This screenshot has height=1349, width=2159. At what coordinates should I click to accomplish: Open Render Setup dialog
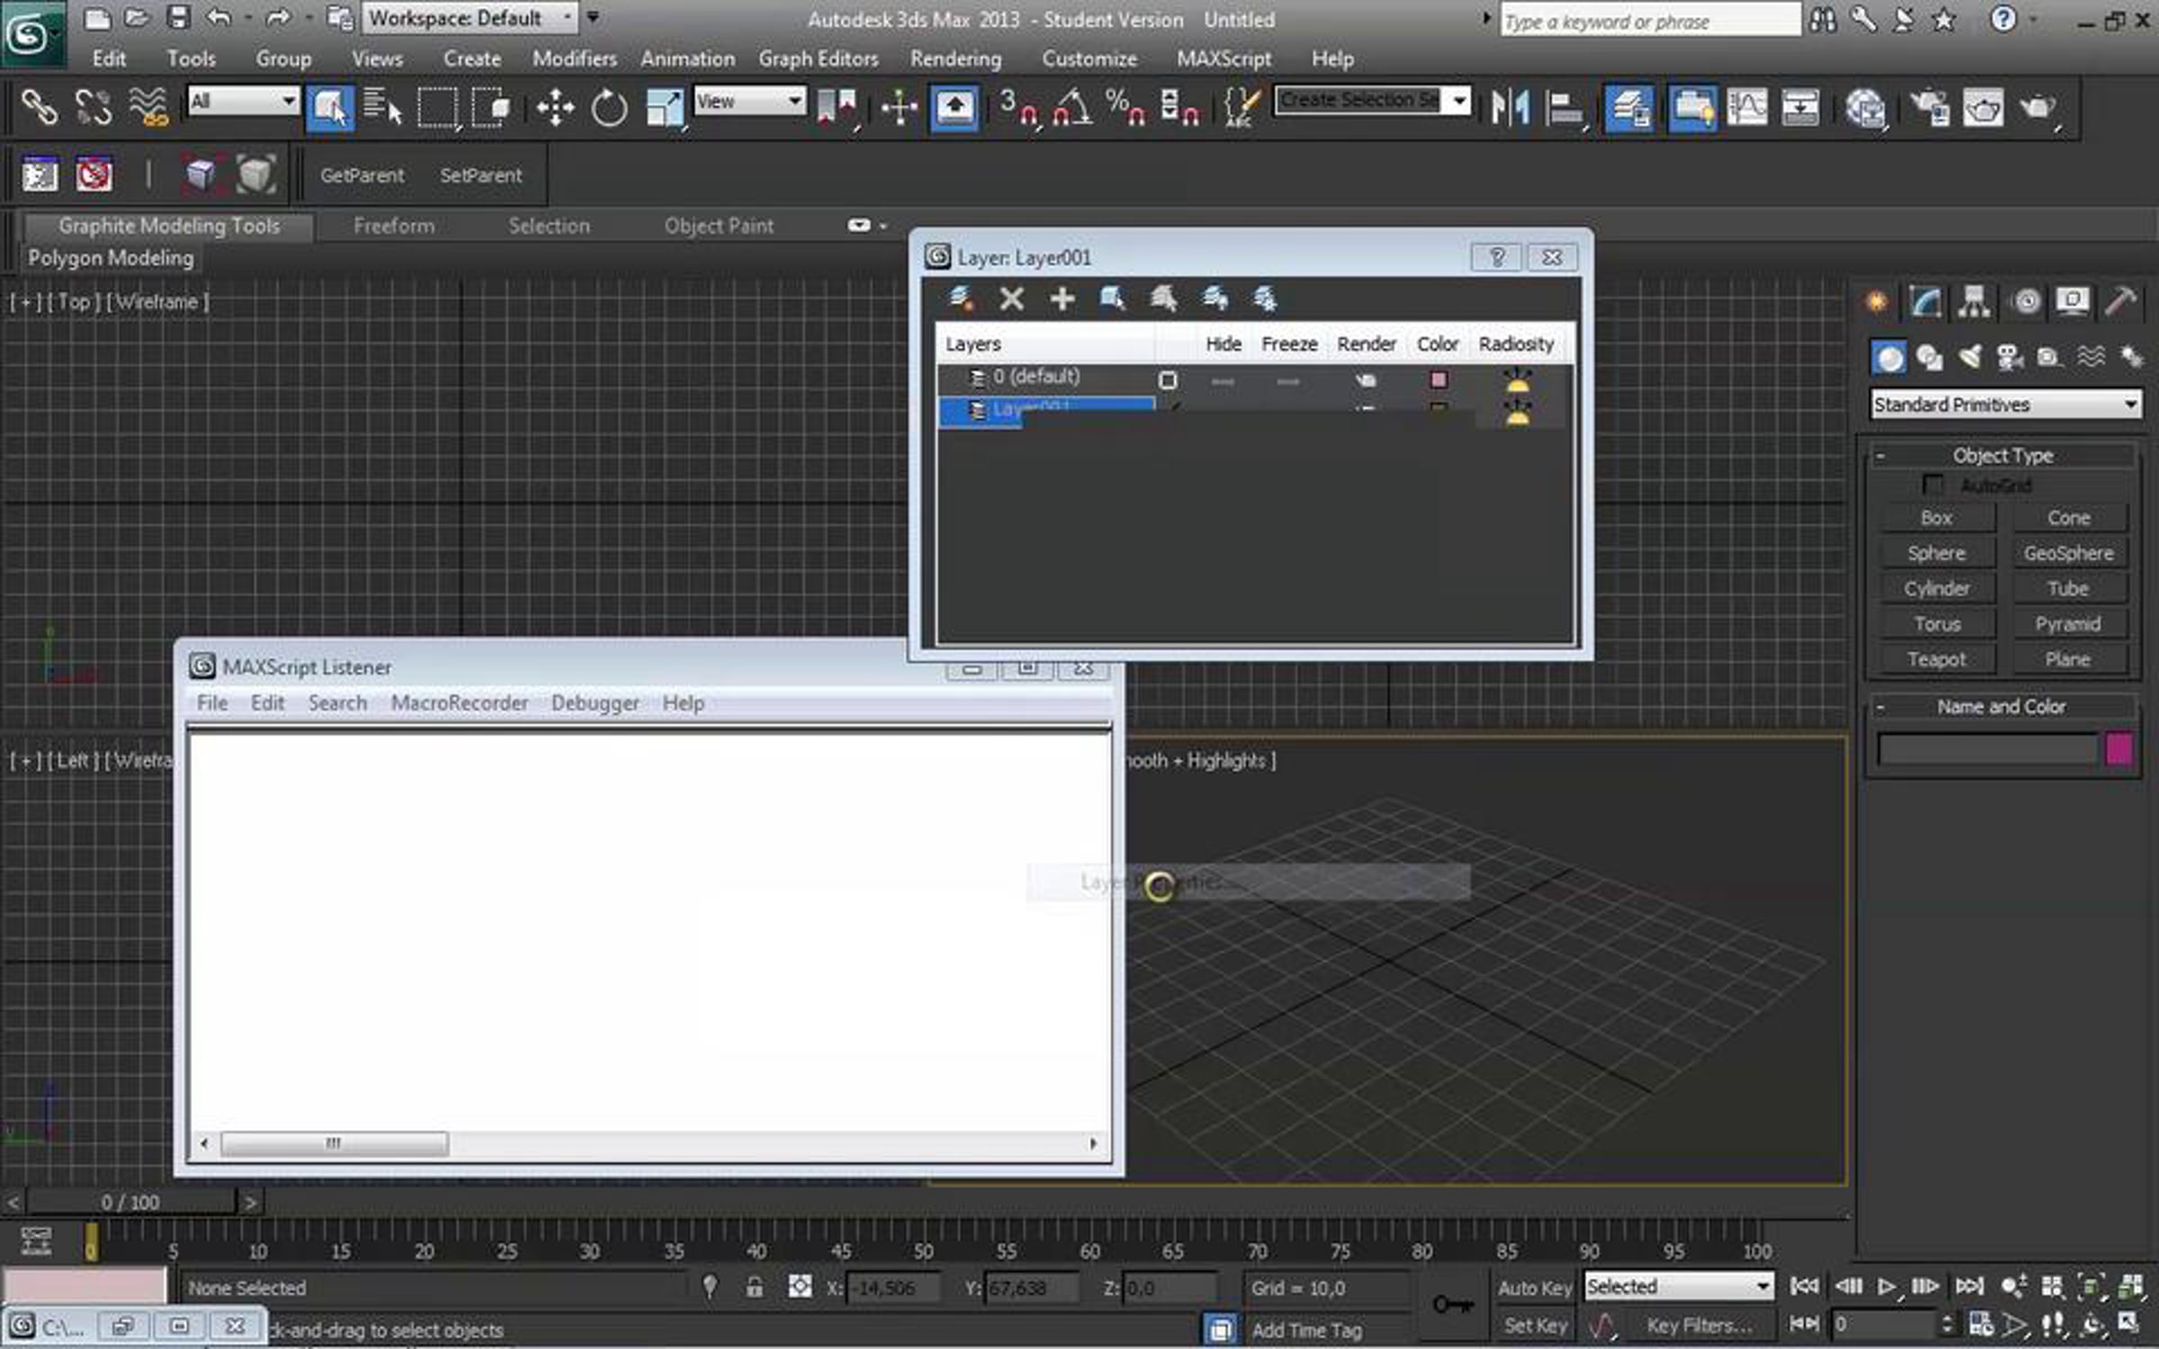point(1930,108)
